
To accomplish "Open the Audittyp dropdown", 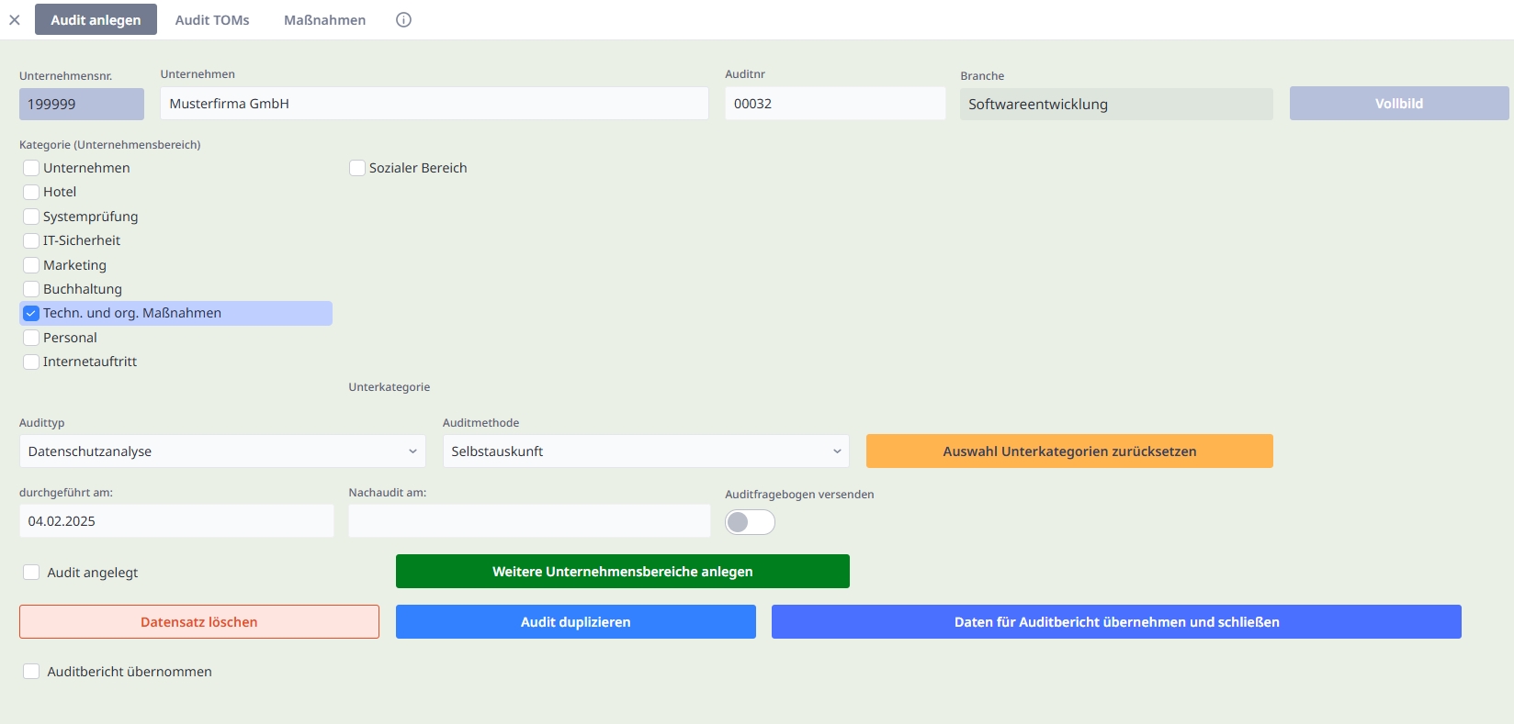I will [x=222, y=451].
